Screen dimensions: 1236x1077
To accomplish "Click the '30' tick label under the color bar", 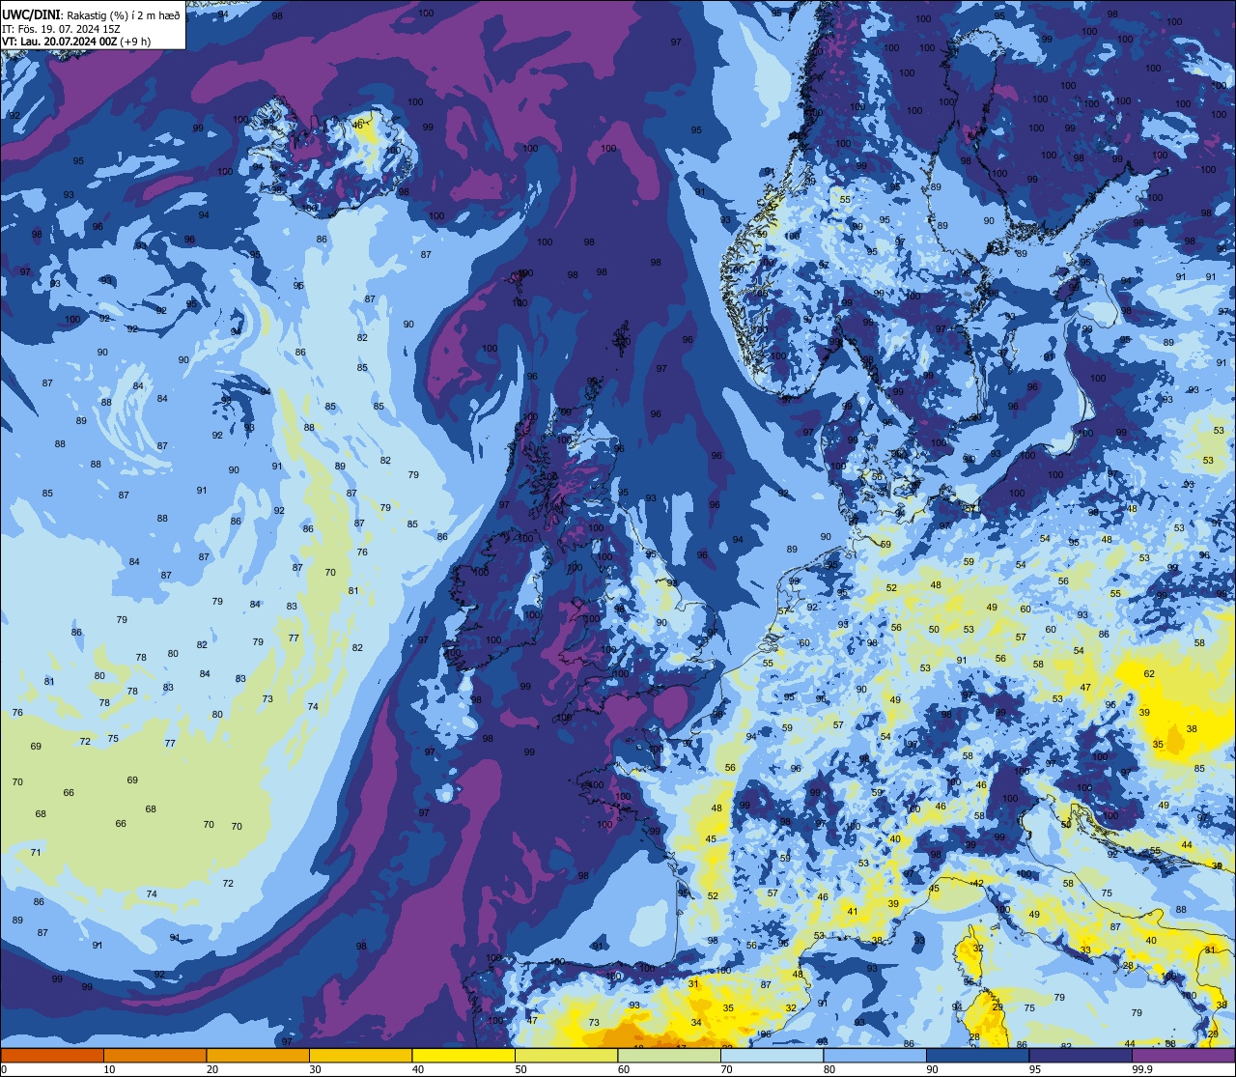I will [x=315, y=1069].
